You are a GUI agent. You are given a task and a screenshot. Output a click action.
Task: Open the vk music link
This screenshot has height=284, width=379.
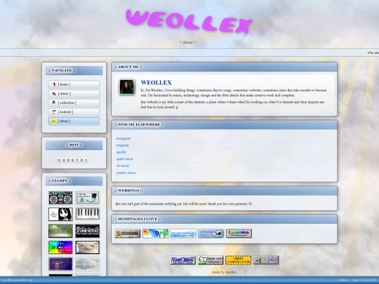pyautogui.click(x=123, y=165)
